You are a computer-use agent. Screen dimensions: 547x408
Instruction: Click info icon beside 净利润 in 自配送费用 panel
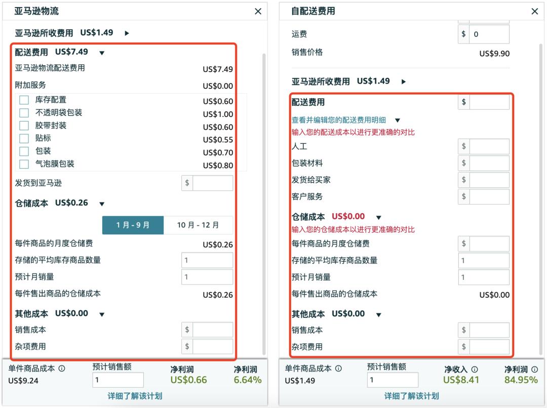pyautogui.click(x=534, y=370)
